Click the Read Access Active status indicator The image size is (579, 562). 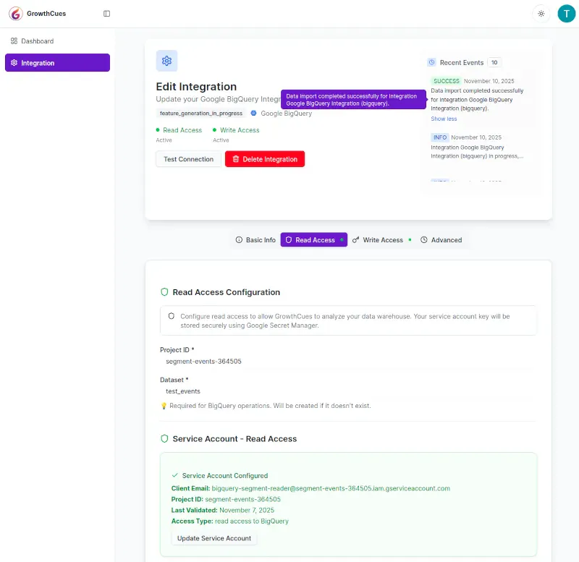coord(179,135)
